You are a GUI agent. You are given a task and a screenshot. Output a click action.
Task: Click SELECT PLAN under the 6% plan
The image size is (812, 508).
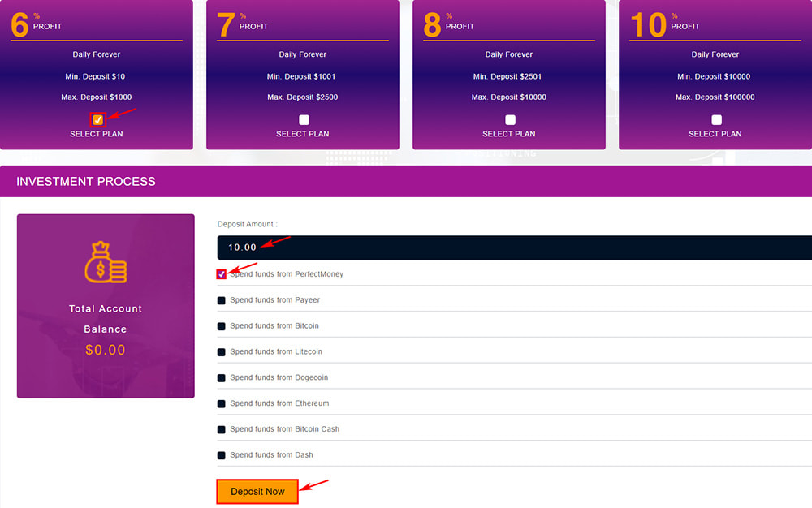pyautogui.click(x=97, y=134)
